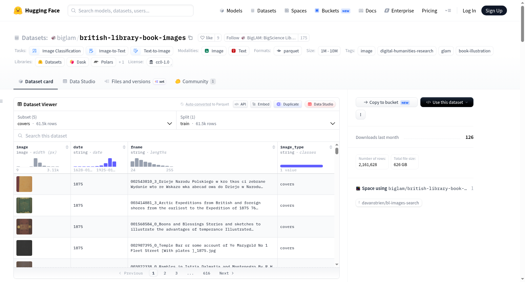The width and height of the screenshot is (525, 282).
Task: Open the Arctic Expeditions cover thumbnail
Action: (x=24, y=205)
